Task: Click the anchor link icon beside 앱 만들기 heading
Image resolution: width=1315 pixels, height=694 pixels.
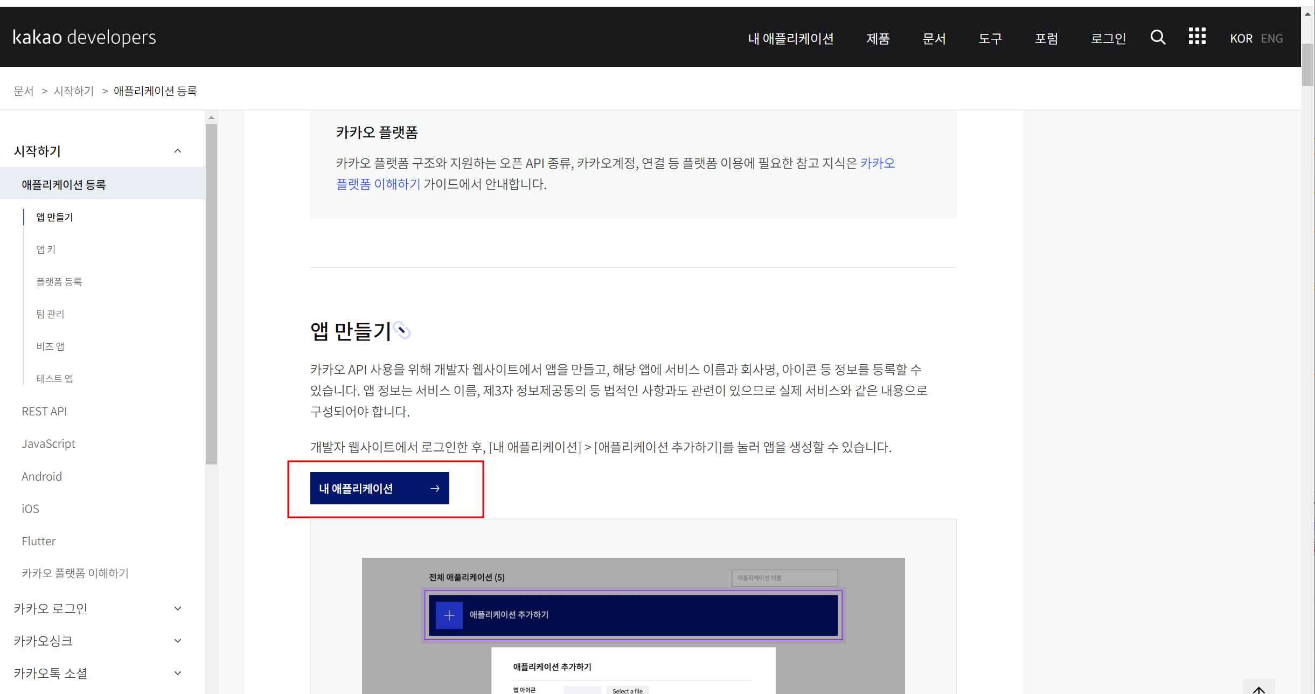Action: (x=401, y=330)
